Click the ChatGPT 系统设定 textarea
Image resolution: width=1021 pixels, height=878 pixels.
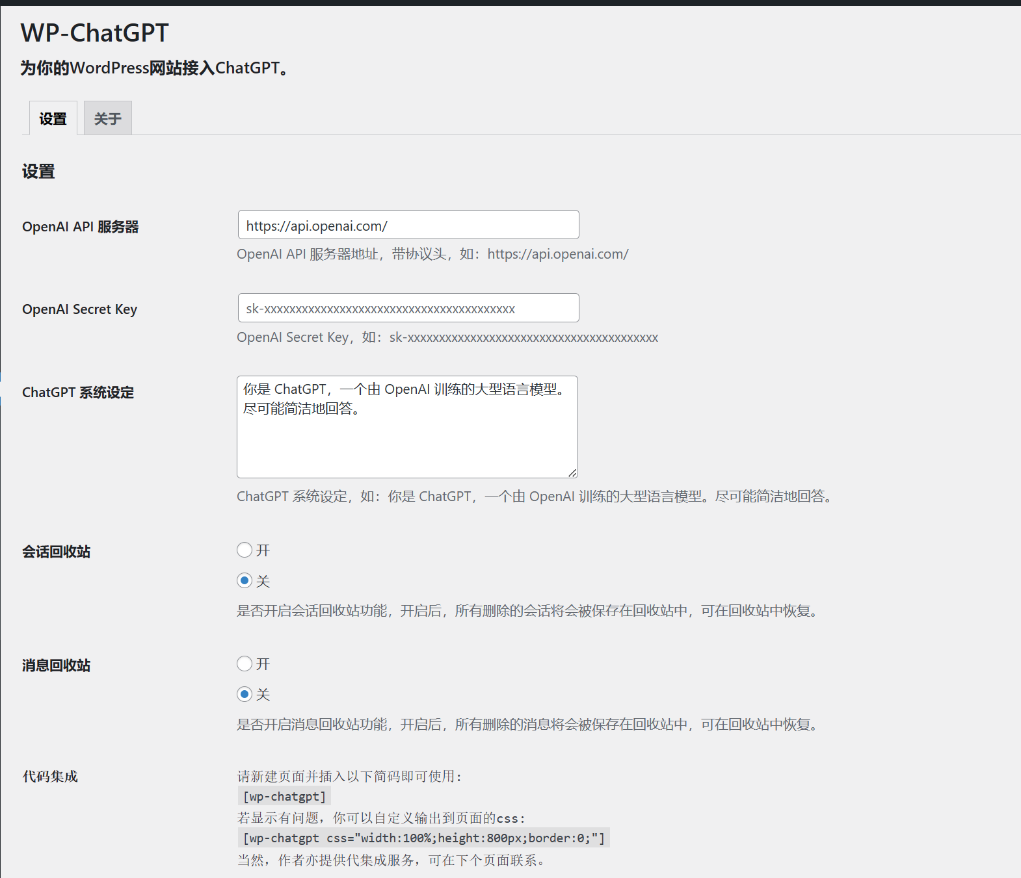pyautogui.click(x=407, y=427)
